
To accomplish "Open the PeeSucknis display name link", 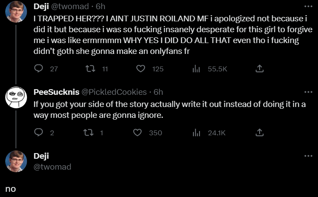I will (x=56, y=92).
